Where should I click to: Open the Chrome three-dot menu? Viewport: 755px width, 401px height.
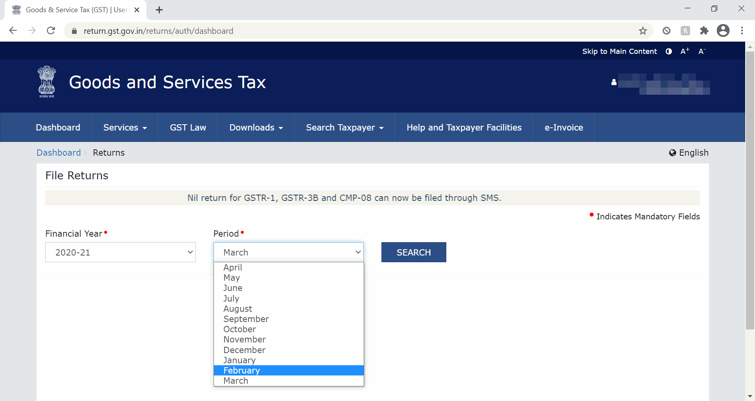click(x=742, y=31)
